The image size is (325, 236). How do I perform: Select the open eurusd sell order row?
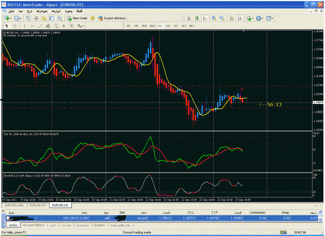(x=162, y=218)
